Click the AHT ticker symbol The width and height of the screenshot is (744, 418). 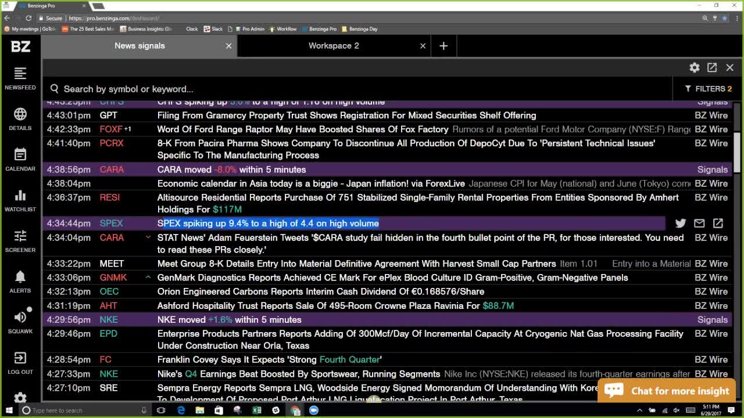[x=108, y=305]
